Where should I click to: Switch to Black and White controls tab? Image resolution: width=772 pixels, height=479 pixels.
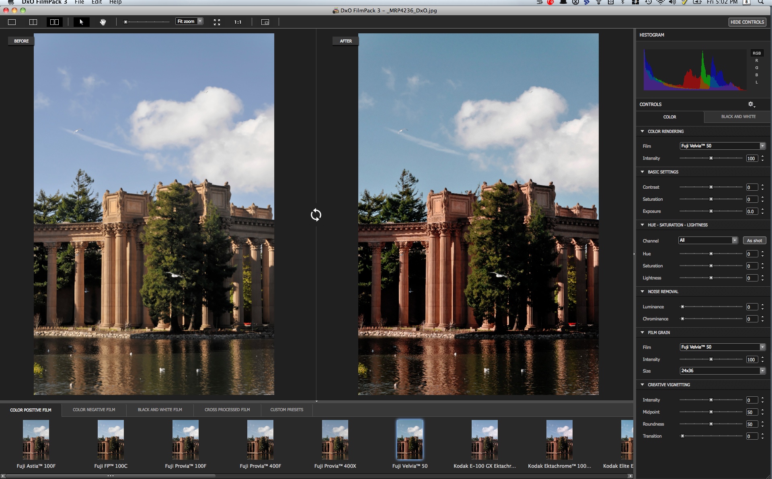click(x=738, y=117)
